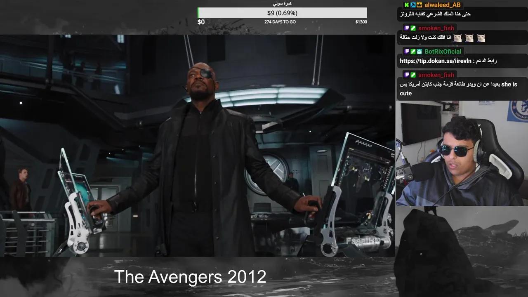Click the '$9 (0.69%)' goal amount
This screenshot has width=528, height=297.
coord(282,13)
